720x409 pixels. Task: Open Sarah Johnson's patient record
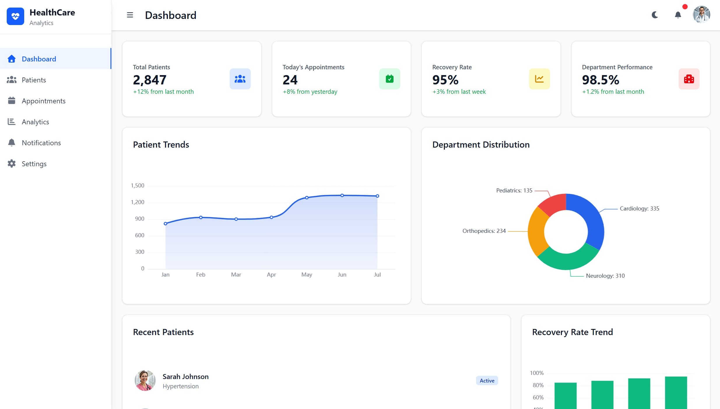(x=185, y=376)
